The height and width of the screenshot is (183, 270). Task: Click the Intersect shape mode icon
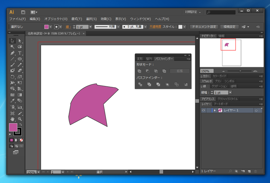point(156,71)
